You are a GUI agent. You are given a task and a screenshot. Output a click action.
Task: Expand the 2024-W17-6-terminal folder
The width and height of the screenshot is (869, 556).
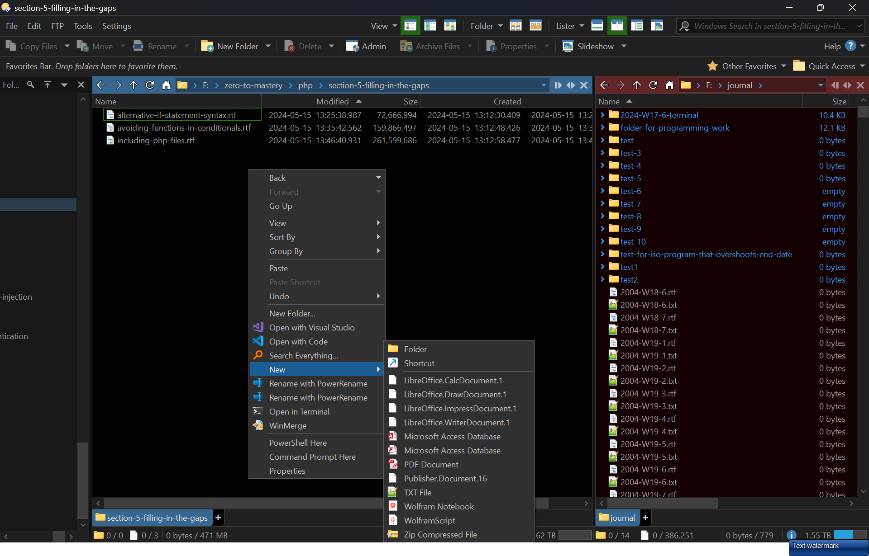click(602, 115)
